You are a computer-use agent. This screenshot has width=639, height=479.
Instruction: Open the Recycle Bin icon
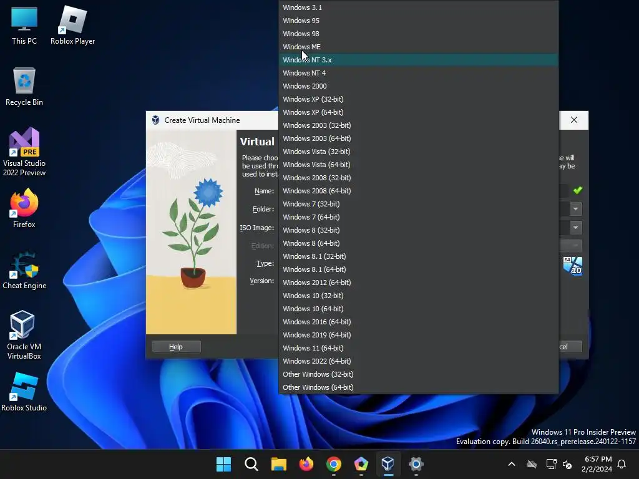coord(24,86)
